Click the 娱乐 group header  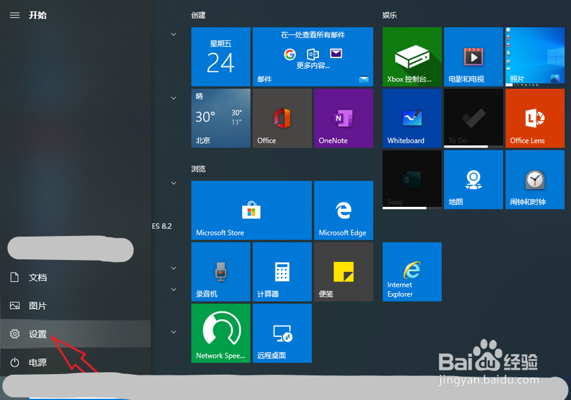[x=389, y=15]
